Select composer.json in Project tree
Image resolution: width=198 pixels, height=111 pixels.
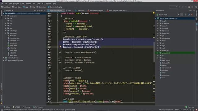(x=15, y=38)
